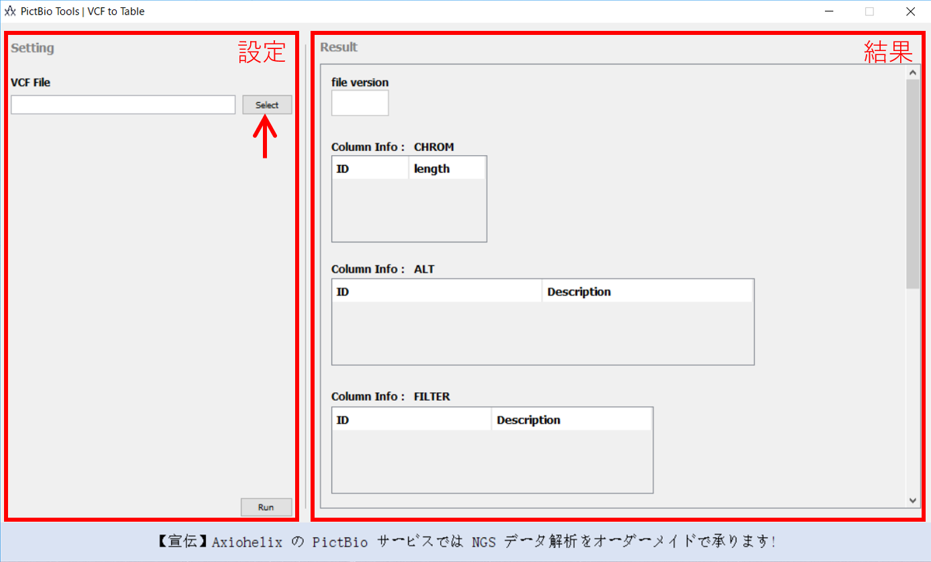Click the empty ALT table body area
The width and height of the screenshot is (931, 562).
pos(543,332)
